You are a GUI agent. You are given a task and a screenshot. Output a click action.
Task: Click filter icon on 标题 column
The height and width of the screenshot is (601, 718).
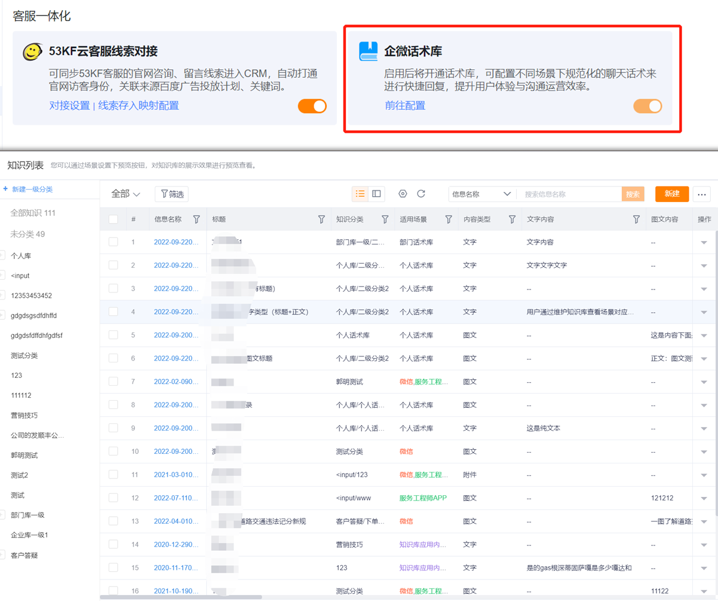coord(321,219)
